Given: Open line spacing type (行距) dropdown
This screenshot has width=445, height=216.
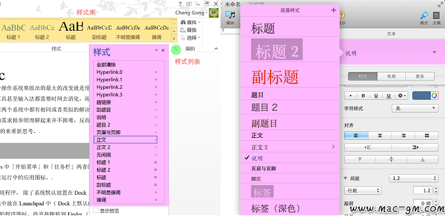Looking at the screenshot, I should (363, 191).
